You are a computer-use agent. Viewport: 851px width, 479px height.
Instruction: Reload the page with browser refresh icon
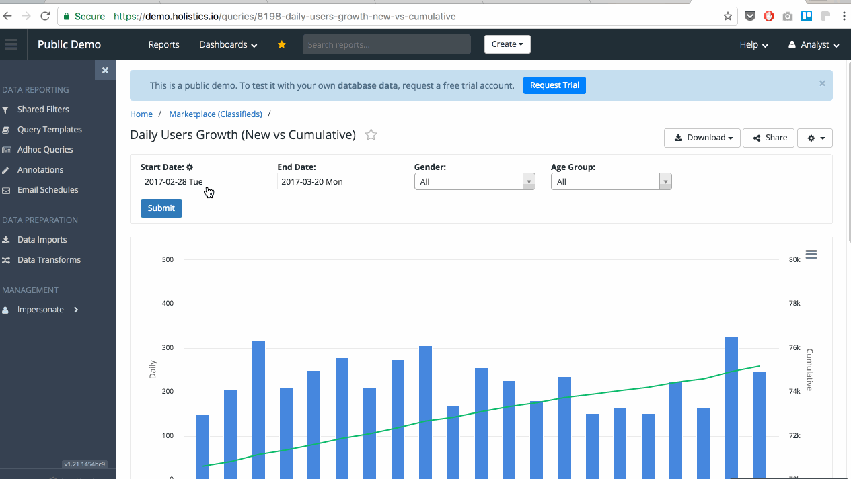(45, 16)
